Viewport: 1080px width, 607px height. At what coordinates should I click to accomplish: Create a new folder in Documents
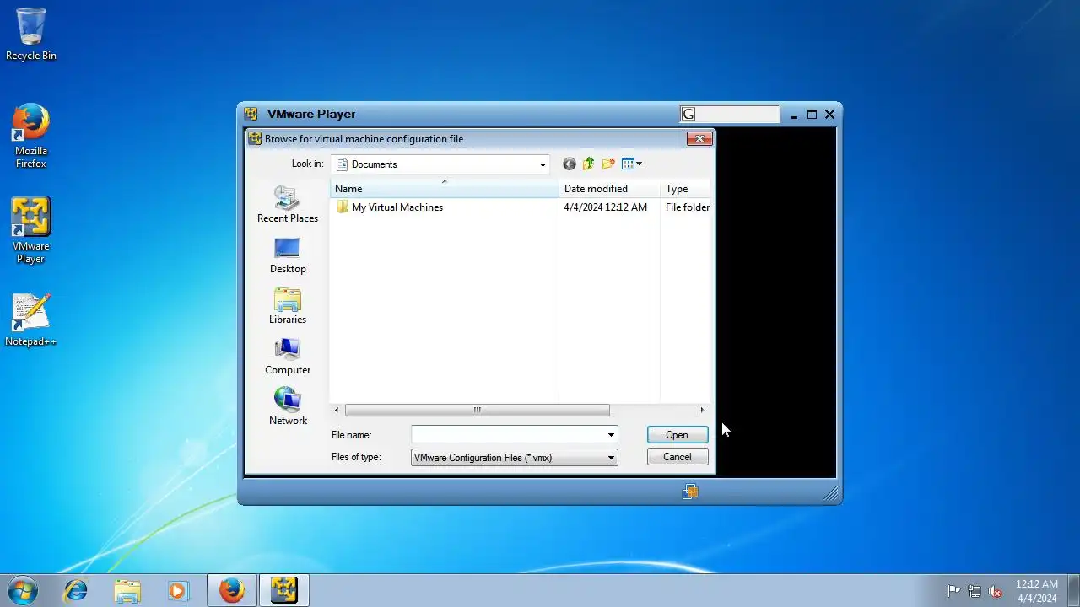(x=608, y=164)
